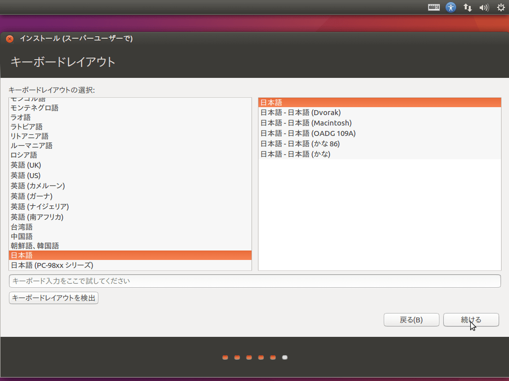Screen dimensions: 509x381
Task: Close the installer window
Action: point(9,38)
